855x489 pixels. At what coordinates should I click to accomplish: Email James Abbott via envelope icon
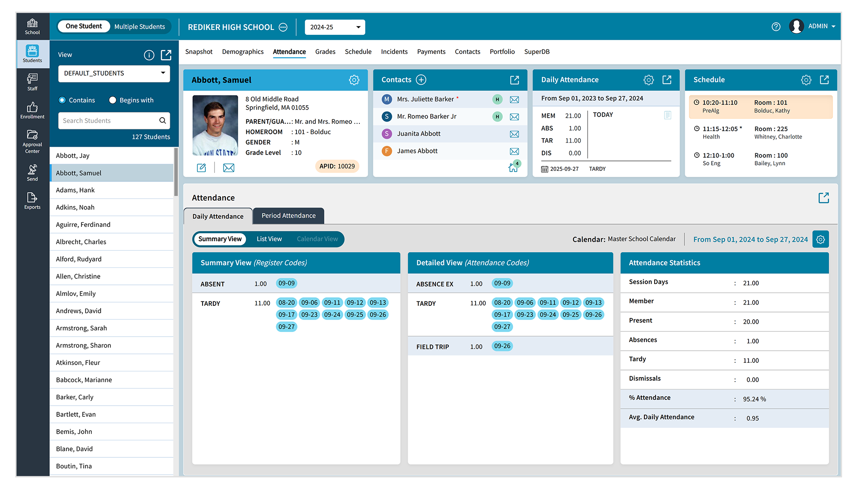(x=514, y=151)
